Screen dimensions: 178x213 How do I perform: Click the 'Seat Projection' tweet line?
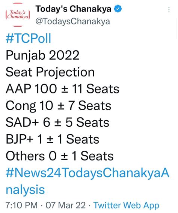coord(50,72)
